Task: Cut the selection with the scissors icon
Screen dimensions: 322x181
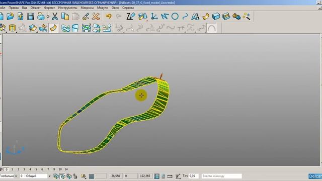Action: [x=55, y=17]
